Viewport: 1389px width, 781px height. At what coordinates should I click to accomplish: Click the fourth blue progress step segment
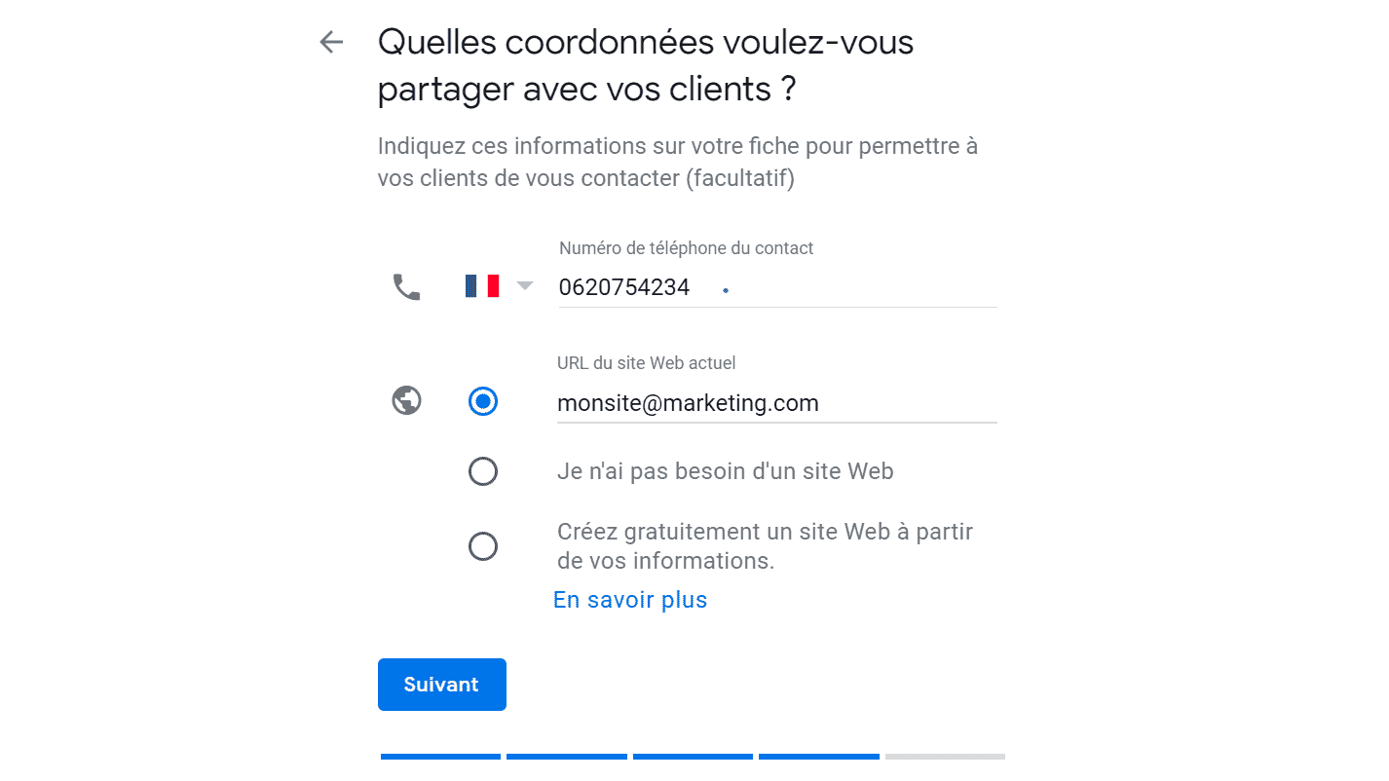tap(819, 757)
